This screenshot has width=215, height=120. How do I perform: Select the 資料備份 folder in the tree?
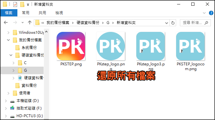click(29, 86)
